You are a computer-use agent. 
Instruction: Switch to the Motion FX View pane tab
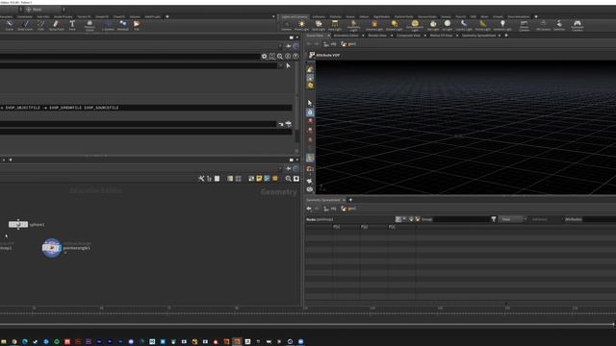(441, 36)
